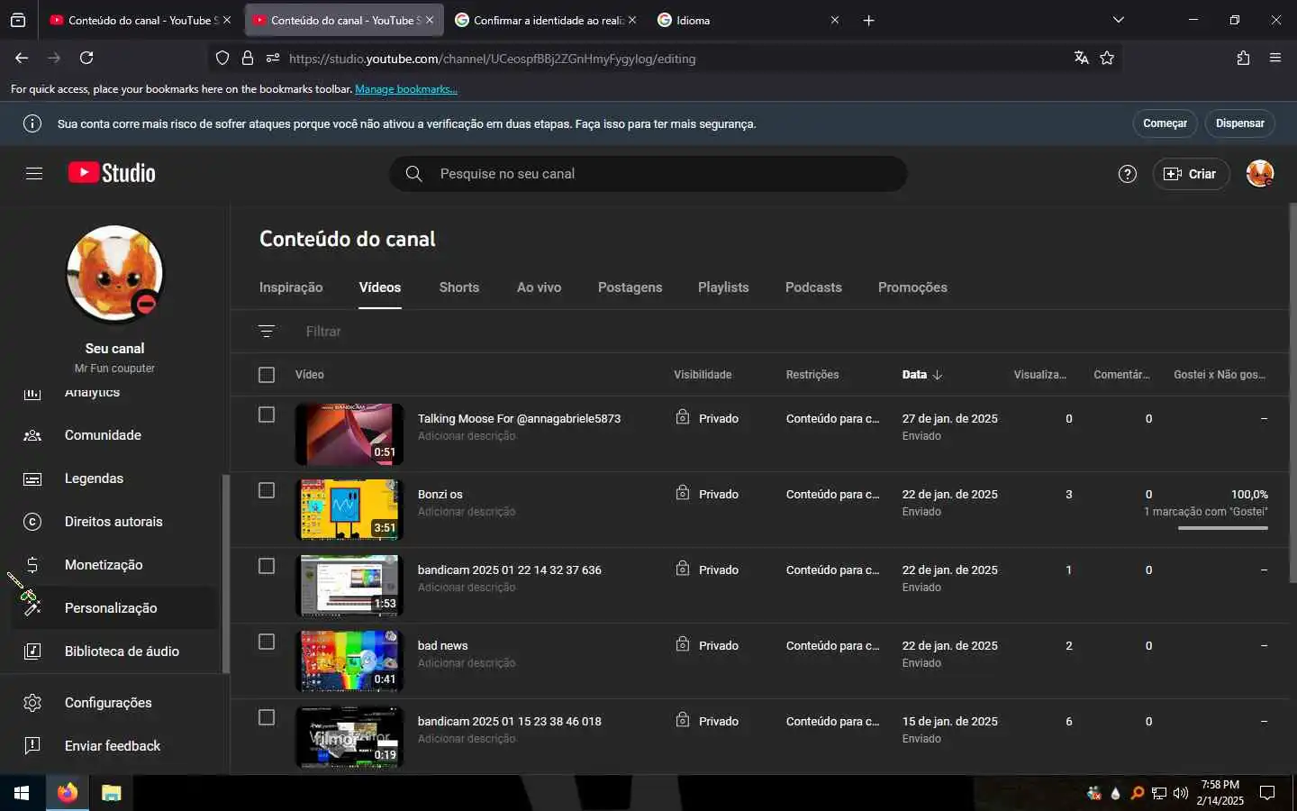Click the YouTube Studio logo
1297x811 pixels.
point(112,173)
